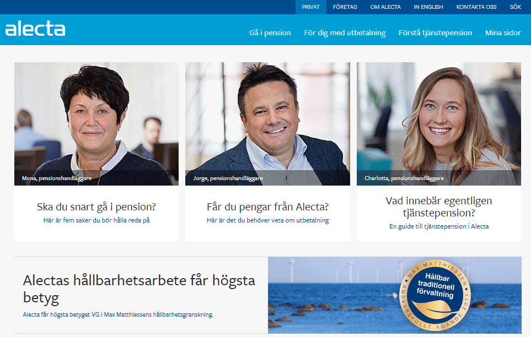Open heading Ska du snart gå i pension?
The image size is (531, 337).
tap(96, 206)
